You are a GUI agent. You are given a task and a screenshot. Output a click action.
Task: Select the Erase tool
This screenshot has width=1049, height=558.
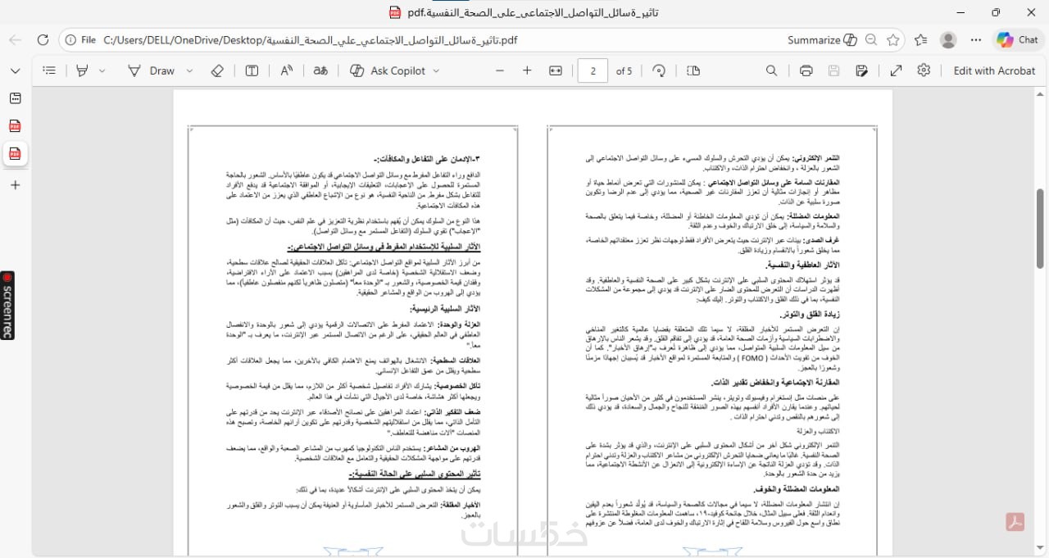click(217, 70)
